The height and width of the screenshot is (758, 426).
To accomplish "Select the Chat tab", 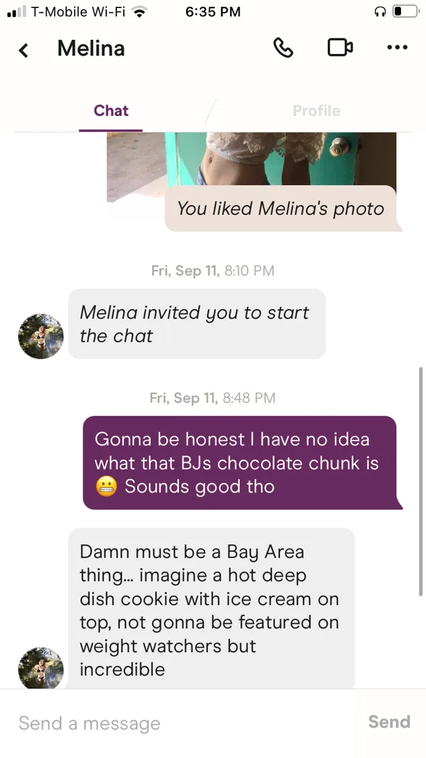I will [x=111, y=110].
